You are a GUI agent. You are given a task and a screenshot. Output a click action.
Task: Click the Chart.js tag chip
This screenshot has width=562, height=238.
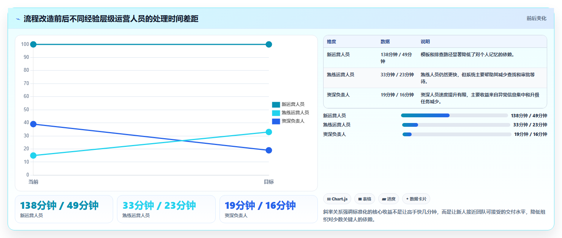[x=337, y=199]
